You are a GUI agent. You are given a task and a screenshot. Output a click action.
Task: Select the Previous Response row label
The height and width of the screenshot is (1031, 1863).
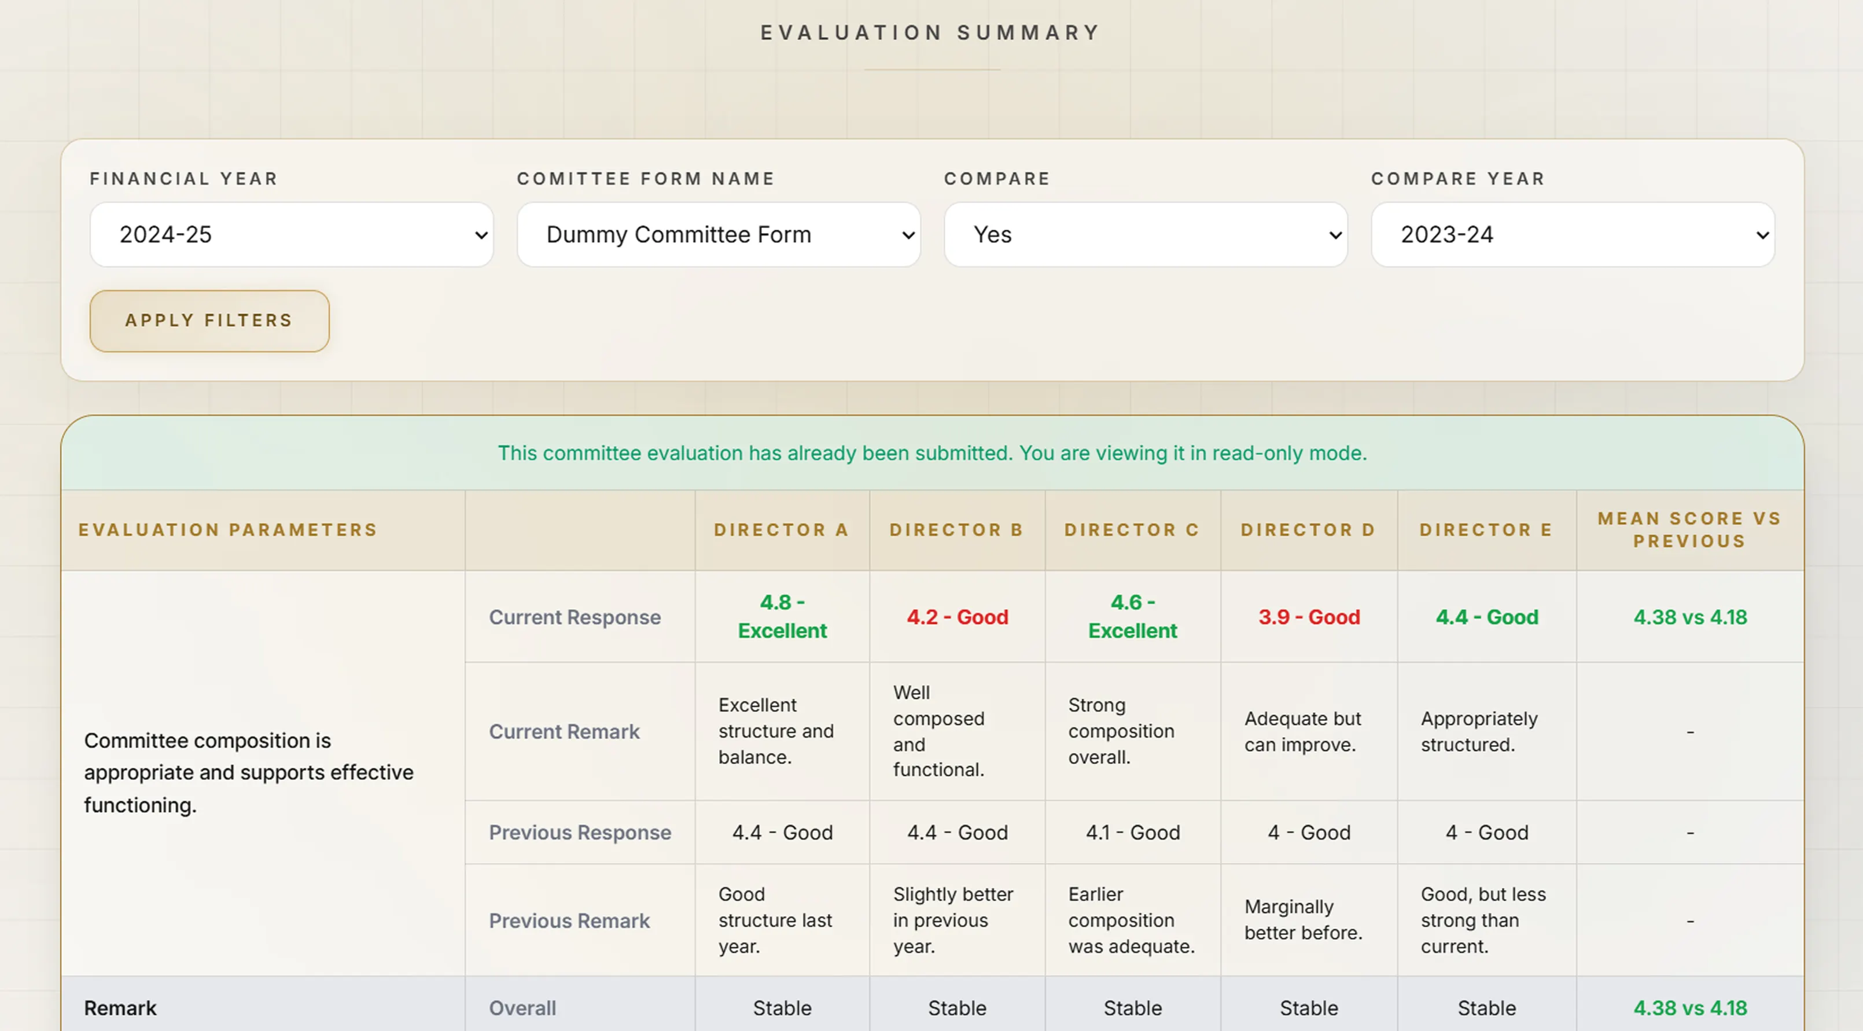[580, 832]
